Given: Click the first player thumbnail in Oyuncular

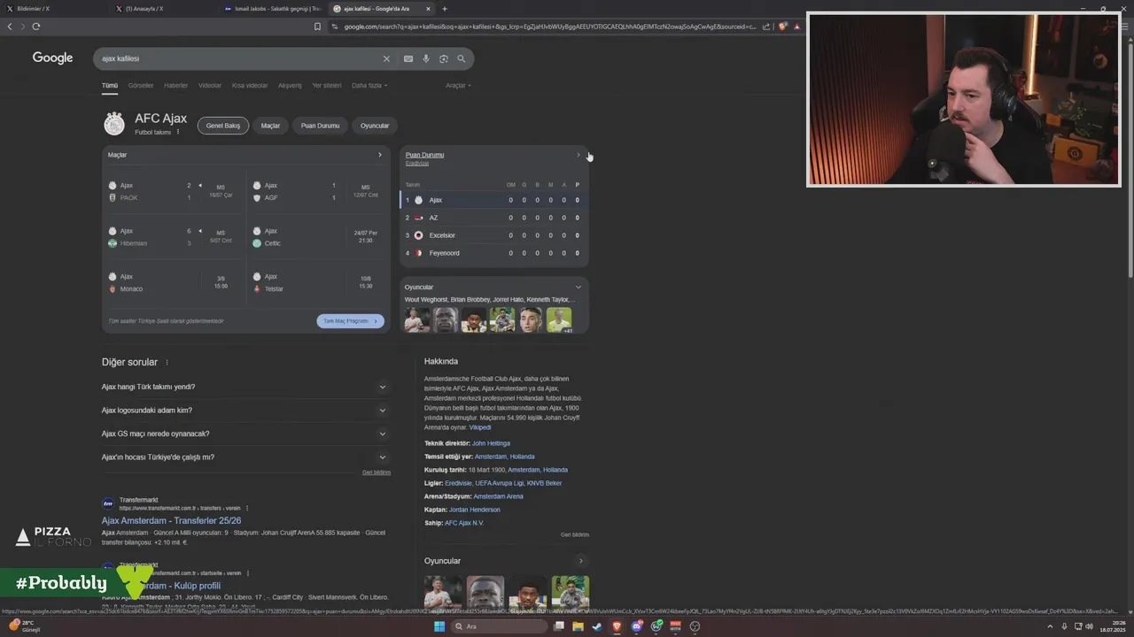Looking at the screenshot, I should [417, 319].
